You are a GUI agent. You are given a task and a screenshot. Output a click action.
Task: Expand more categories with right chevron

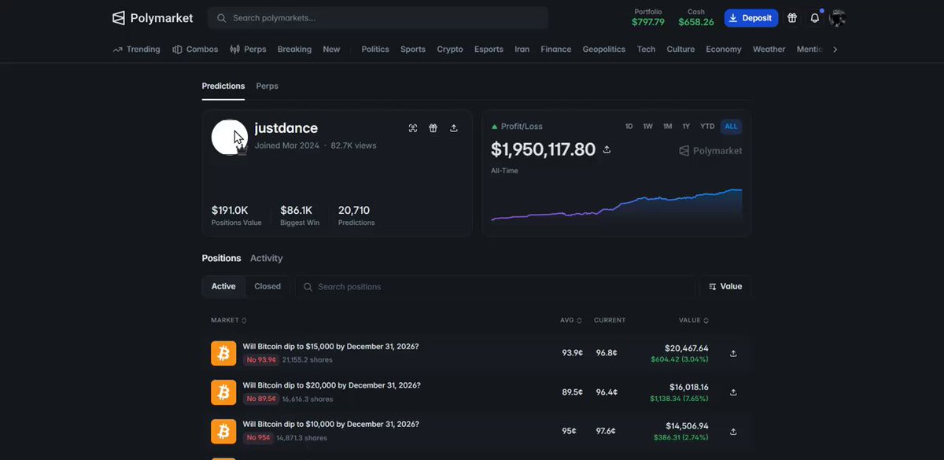835,49
